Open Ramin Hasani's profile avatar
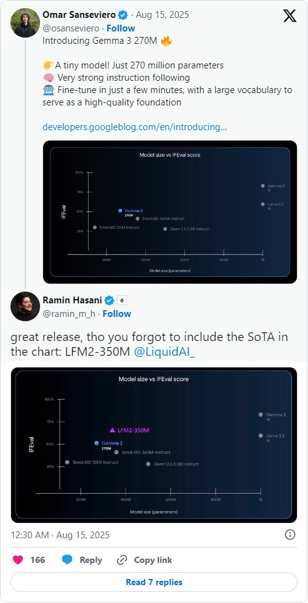This screenshot has width=308, height=603. coord(25,306)
